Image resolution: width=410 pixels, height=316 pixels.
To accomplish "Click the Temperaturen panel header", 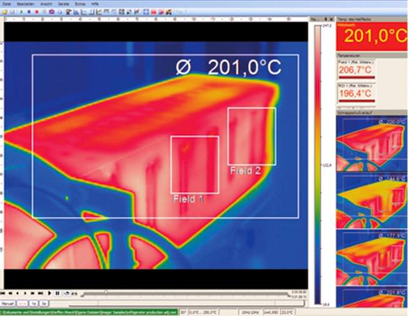I will click(371, 56).
